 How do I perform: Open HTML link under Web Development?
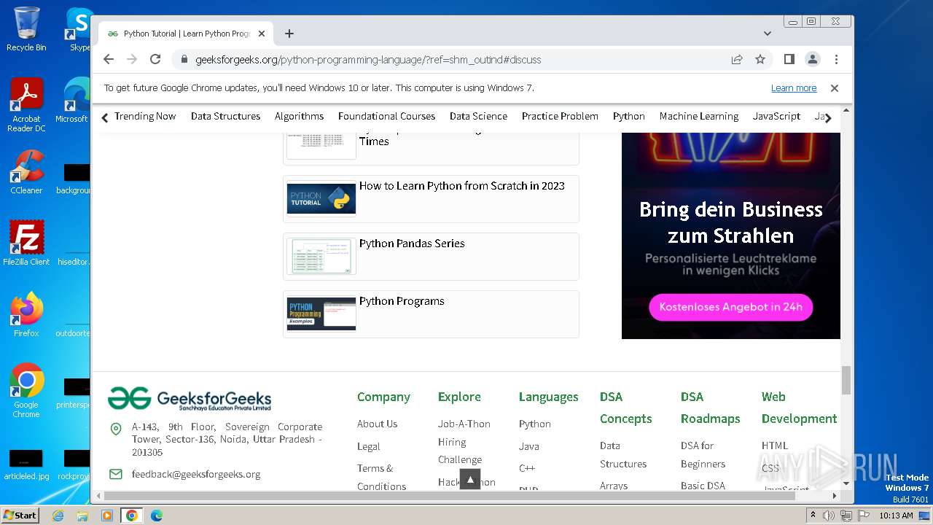coord(775,446)
